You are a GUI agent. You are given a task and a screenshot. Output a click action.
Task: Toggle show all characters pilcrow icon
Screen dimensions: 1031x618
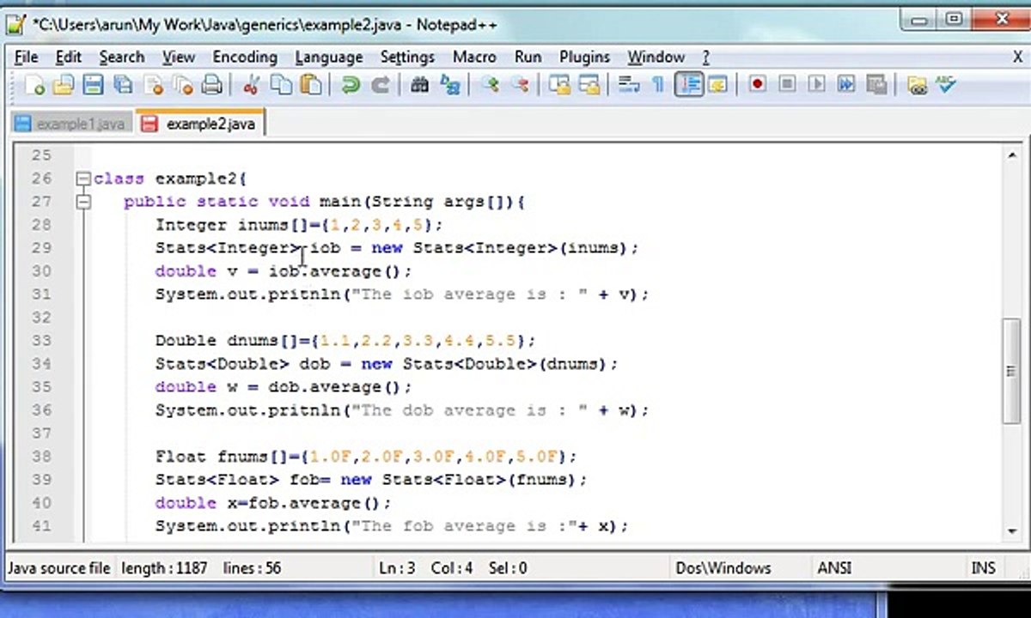(657, 85)
